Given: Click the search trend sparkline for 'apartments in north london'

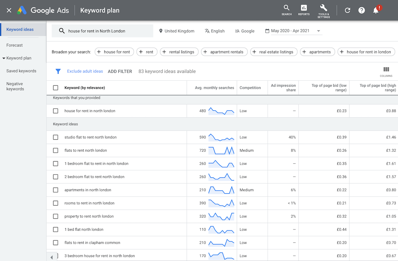Looking at the screenshot, I should (221, 190).
